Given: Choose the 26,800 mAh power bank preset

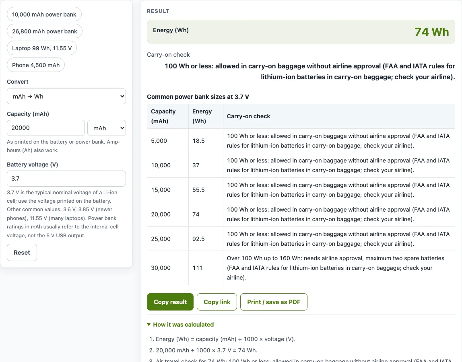Looking at the screenshot, I should click(45, 31).
